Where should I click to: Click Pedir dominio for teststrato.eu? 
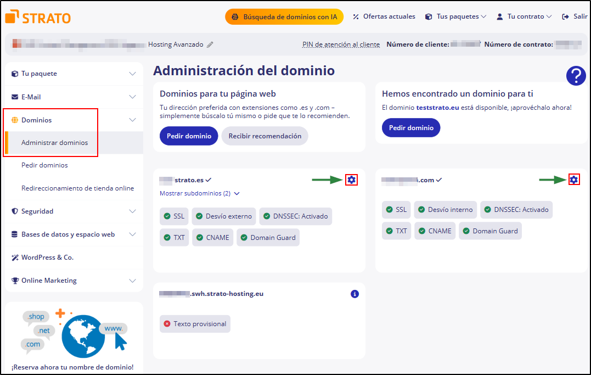410,127
